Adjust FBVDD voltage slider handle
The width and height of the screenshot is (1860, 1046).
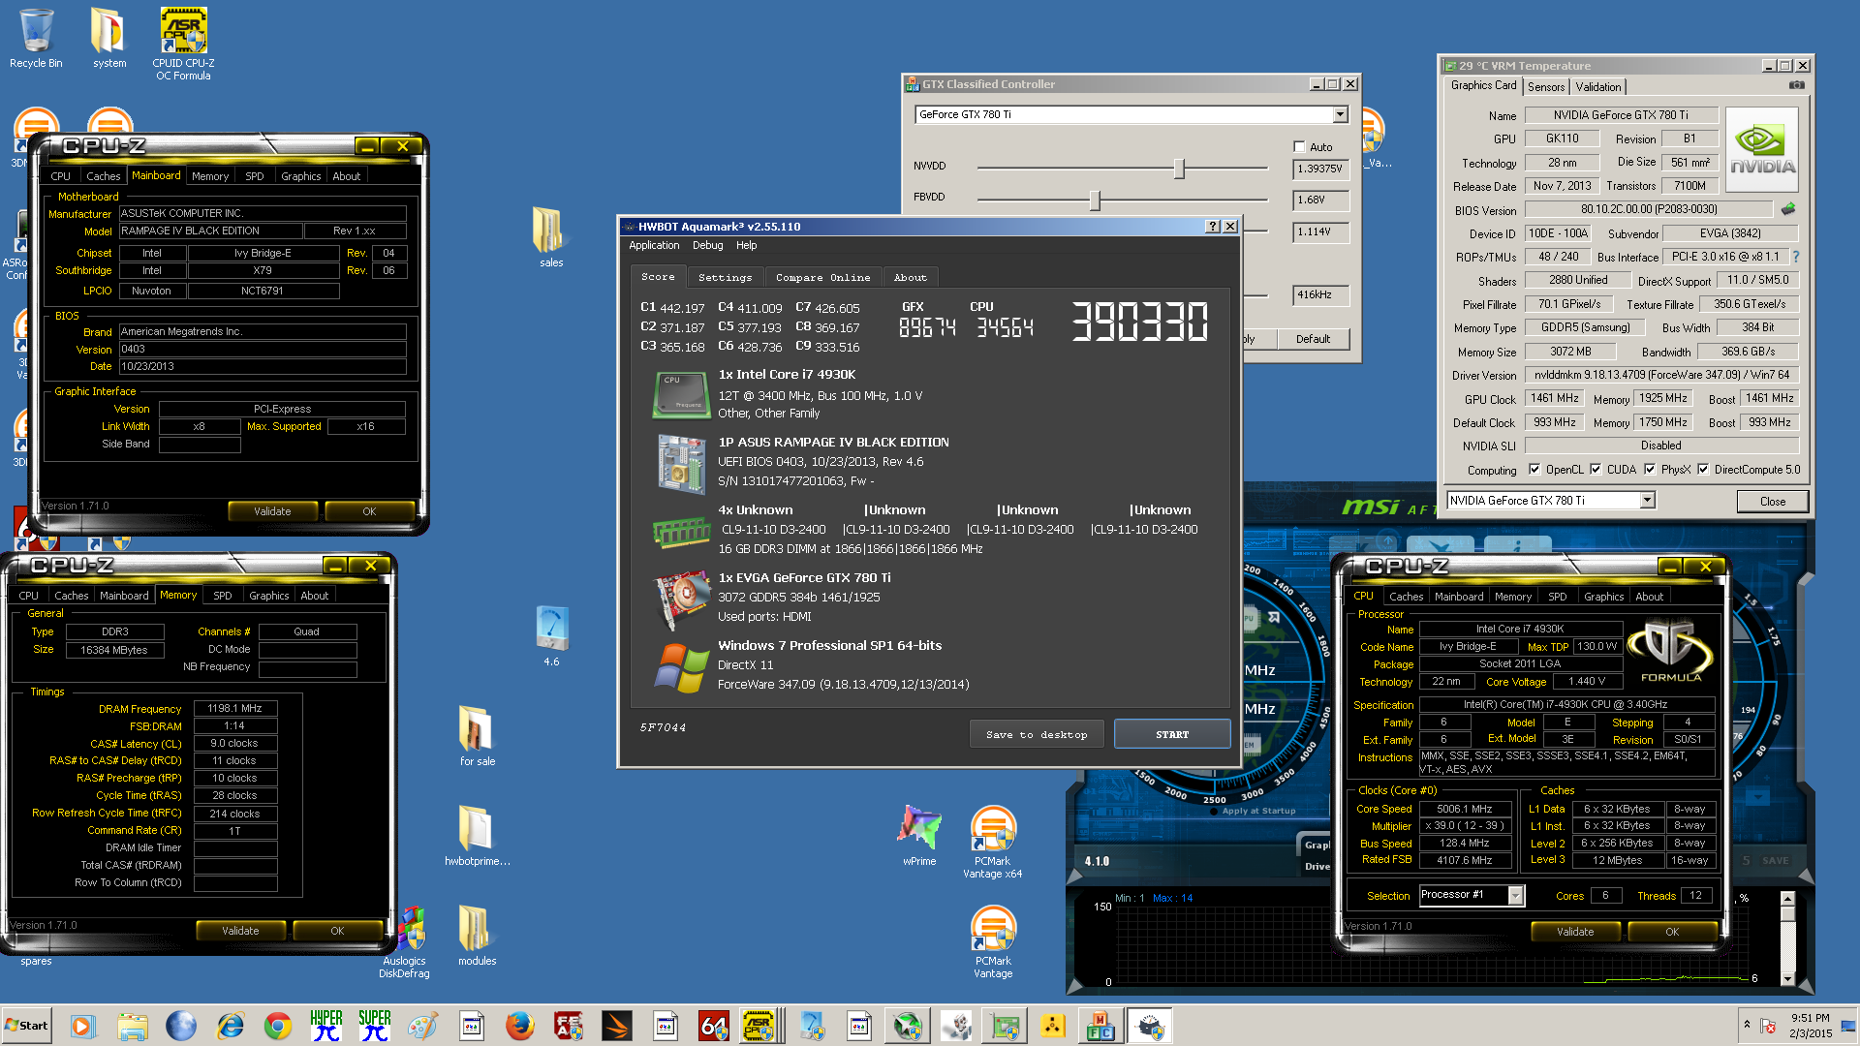1095,200
